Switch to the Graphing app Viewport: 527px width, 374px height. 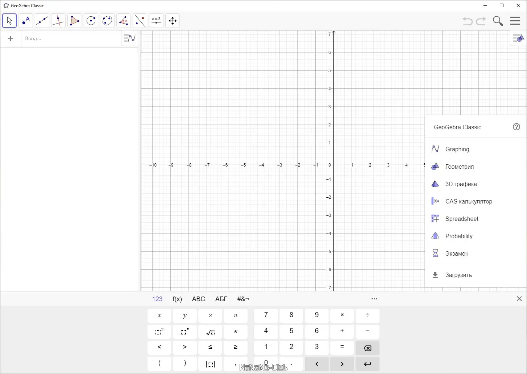coord(476,149)
